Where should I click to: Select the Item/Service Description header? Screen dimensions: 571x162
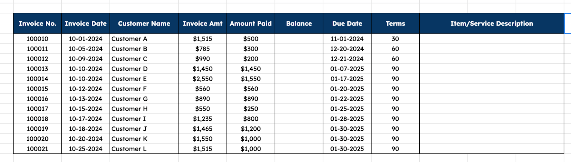(x=491, y=23)
